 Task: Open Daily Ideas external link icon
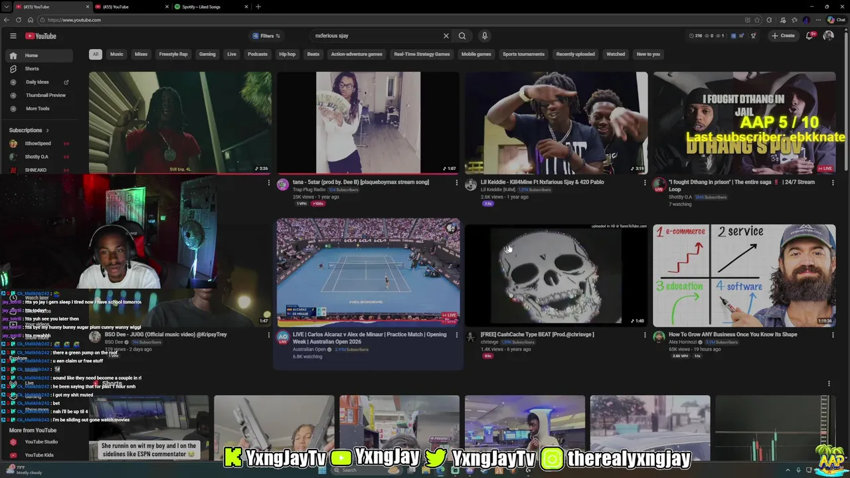click(x=66, y=82)
